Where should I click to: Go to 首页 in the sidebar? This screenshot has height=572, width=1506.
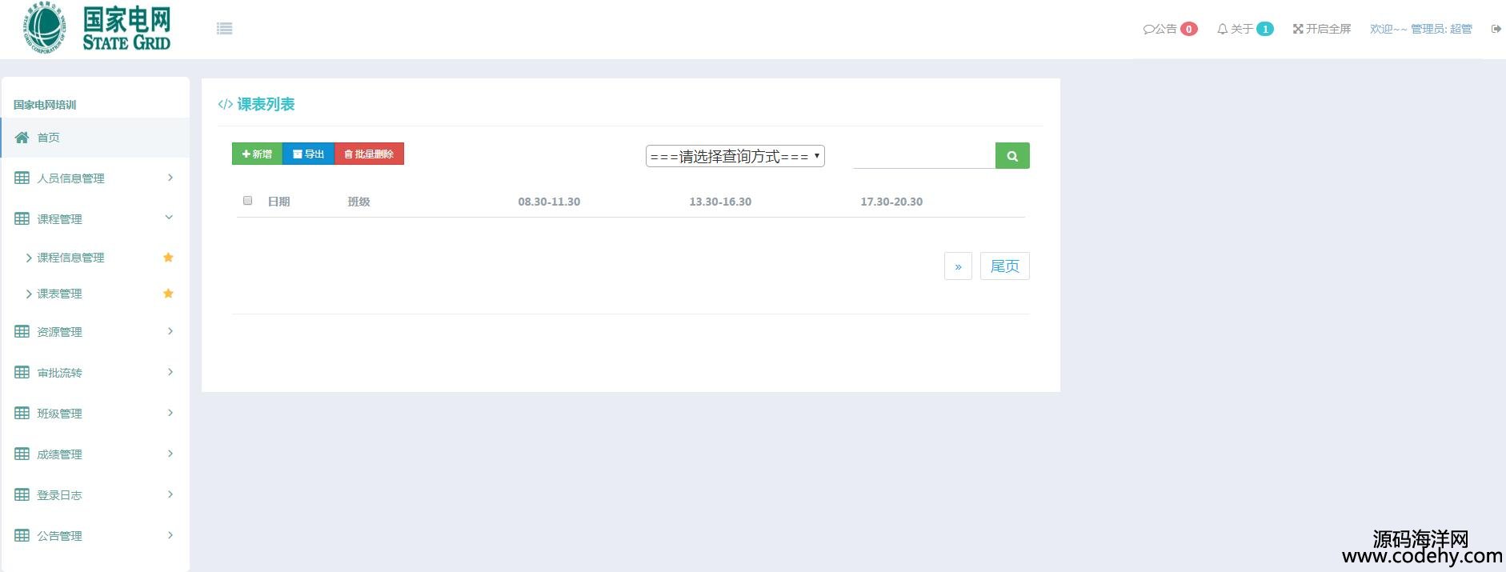[x=95, y=138]
